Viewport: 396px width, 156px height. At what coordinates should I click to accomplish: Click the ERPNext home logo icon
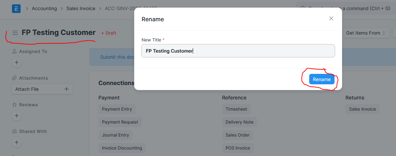coord(16,9)
